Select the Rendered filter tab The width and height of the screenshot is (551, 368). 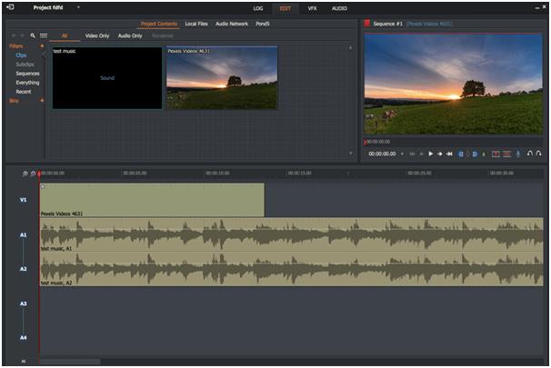click(x=163, y=35)
